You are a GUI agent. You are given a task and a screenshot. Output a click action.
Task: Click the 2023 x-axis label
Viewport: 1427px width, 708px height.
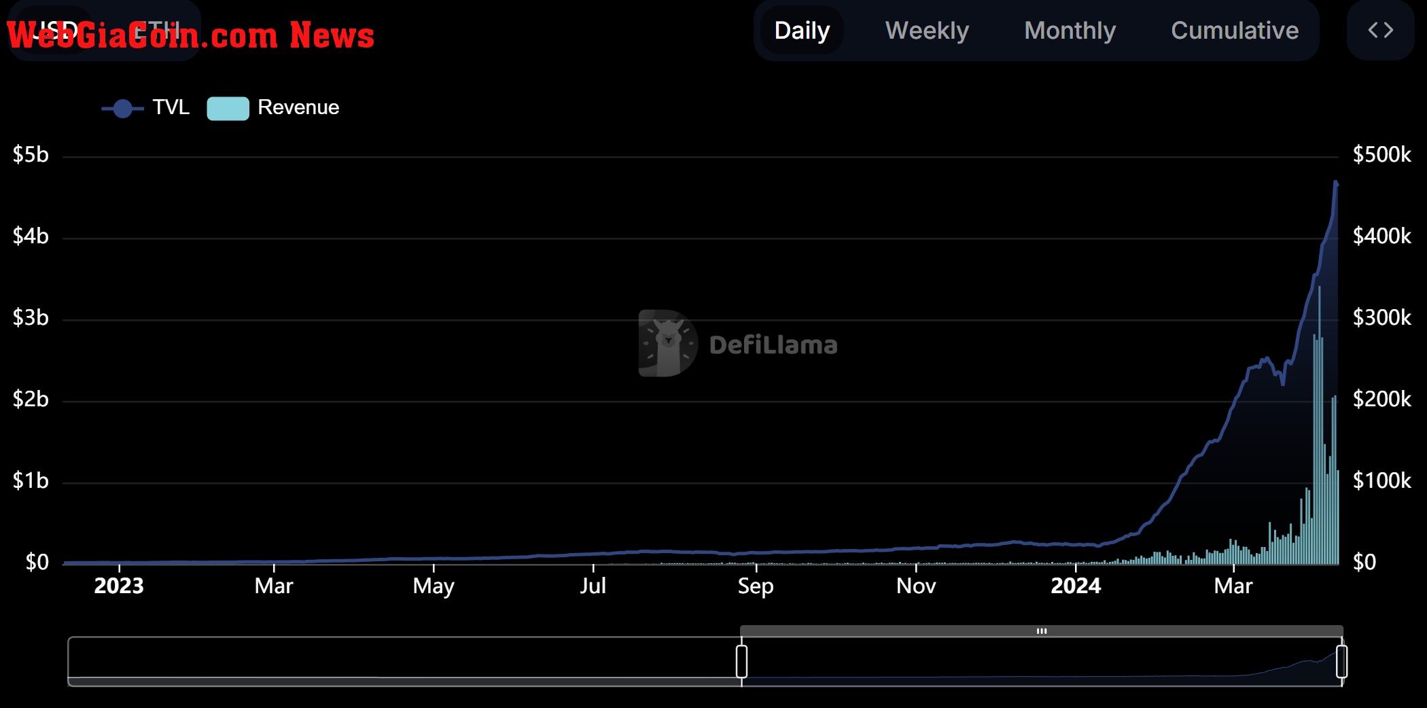(x=119, y=586)
